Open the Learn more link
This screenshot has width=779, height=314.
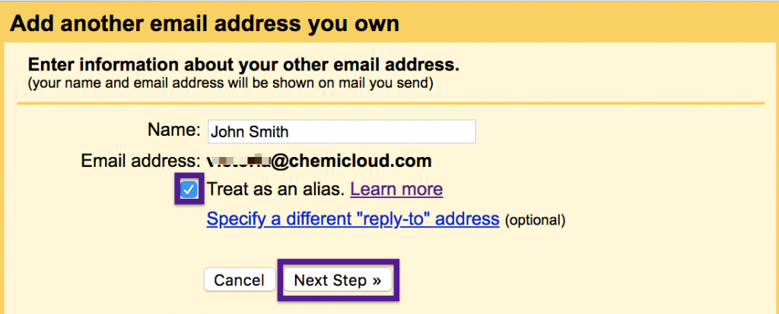pyautogui.click(x=396, y=189)
